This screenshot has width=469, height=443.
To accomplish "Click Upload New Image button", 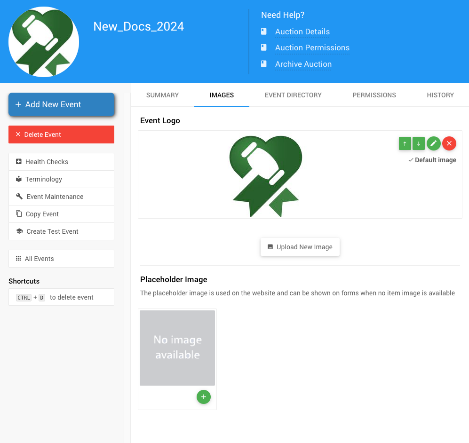I will click(x=300, y=247).
